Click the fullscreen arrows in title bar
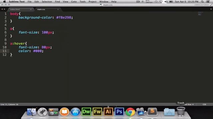 tap(211, 5)
